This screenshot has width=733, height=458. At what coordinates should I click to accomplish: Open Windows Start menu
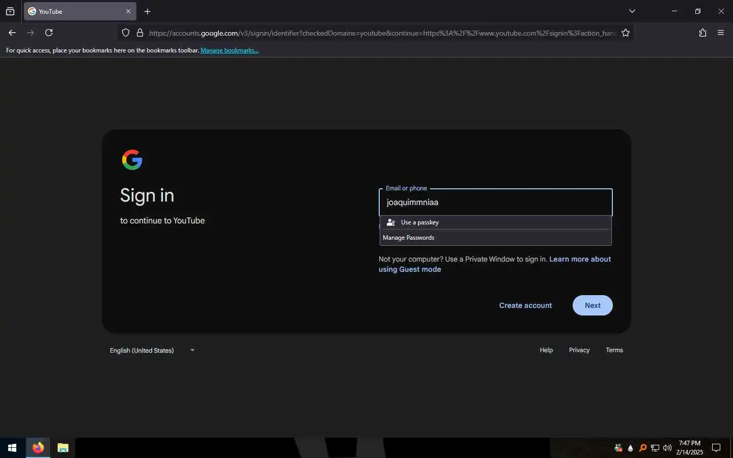tap(12, 448)
